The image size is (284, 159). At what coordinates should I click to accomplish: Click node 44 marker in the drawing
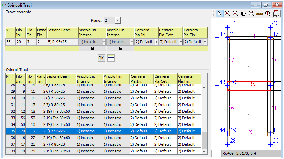pyautogui.click(x=217, y=134)
